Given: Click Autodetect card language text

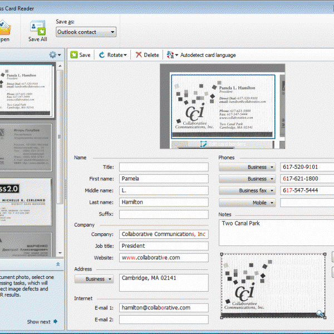Looking at the screenshot, I should click(208, 55).
